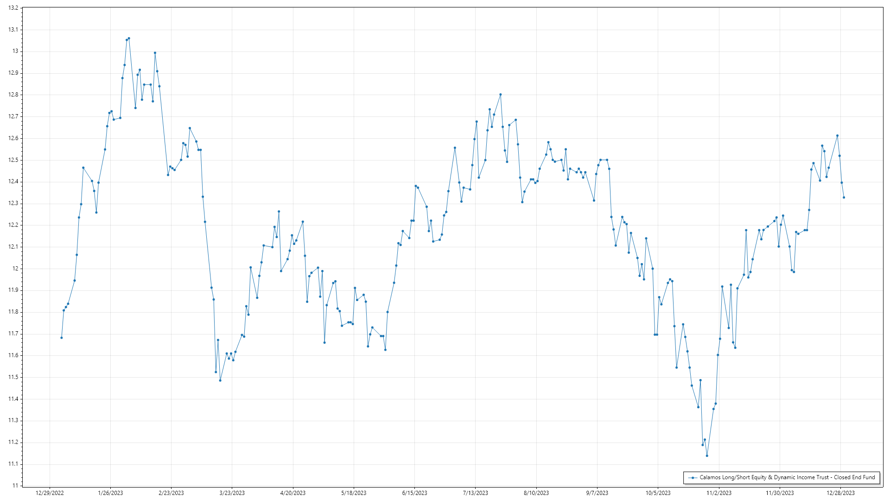Click the 10/5/2023 date axis label
The width and height of the screenshot is (890, 501).
point(658,493)
